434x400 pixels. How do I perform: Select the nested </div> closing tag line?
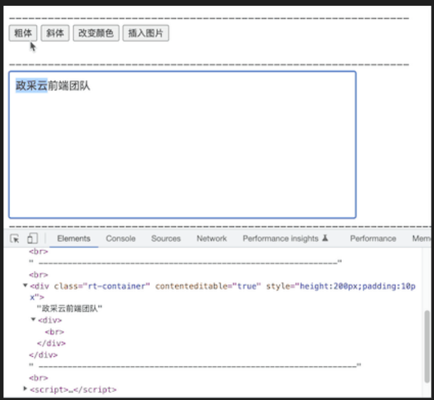pyautogui.click(x=51, y=344)
